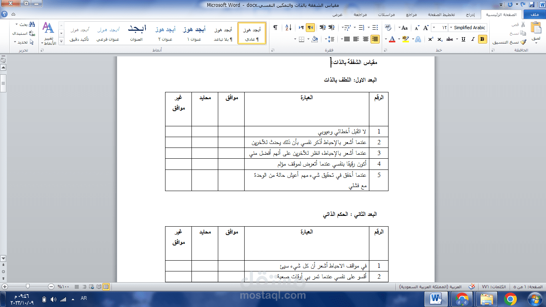Open the font size dropdown
Image resolution: width=546 pixels, height=307 pixels.
[434, 28]
